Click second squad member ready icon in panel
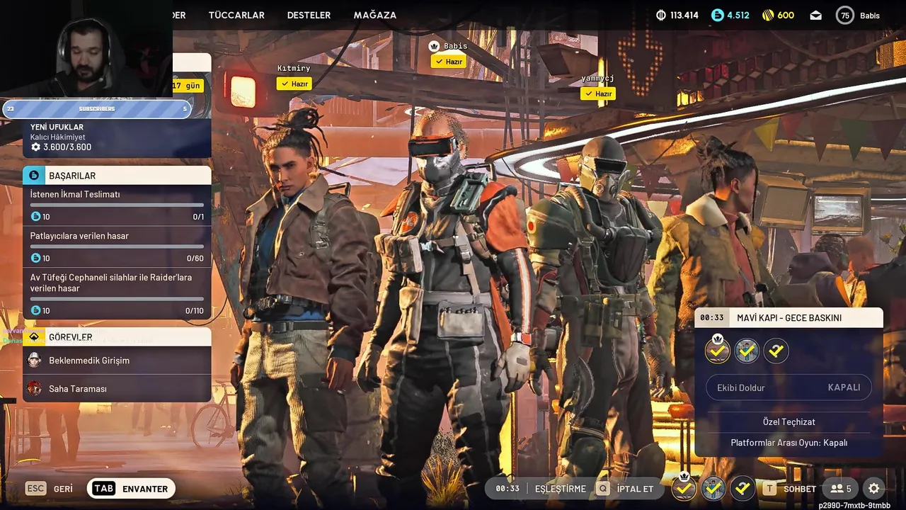The image size is (906, 510). (x=747, y=350)
